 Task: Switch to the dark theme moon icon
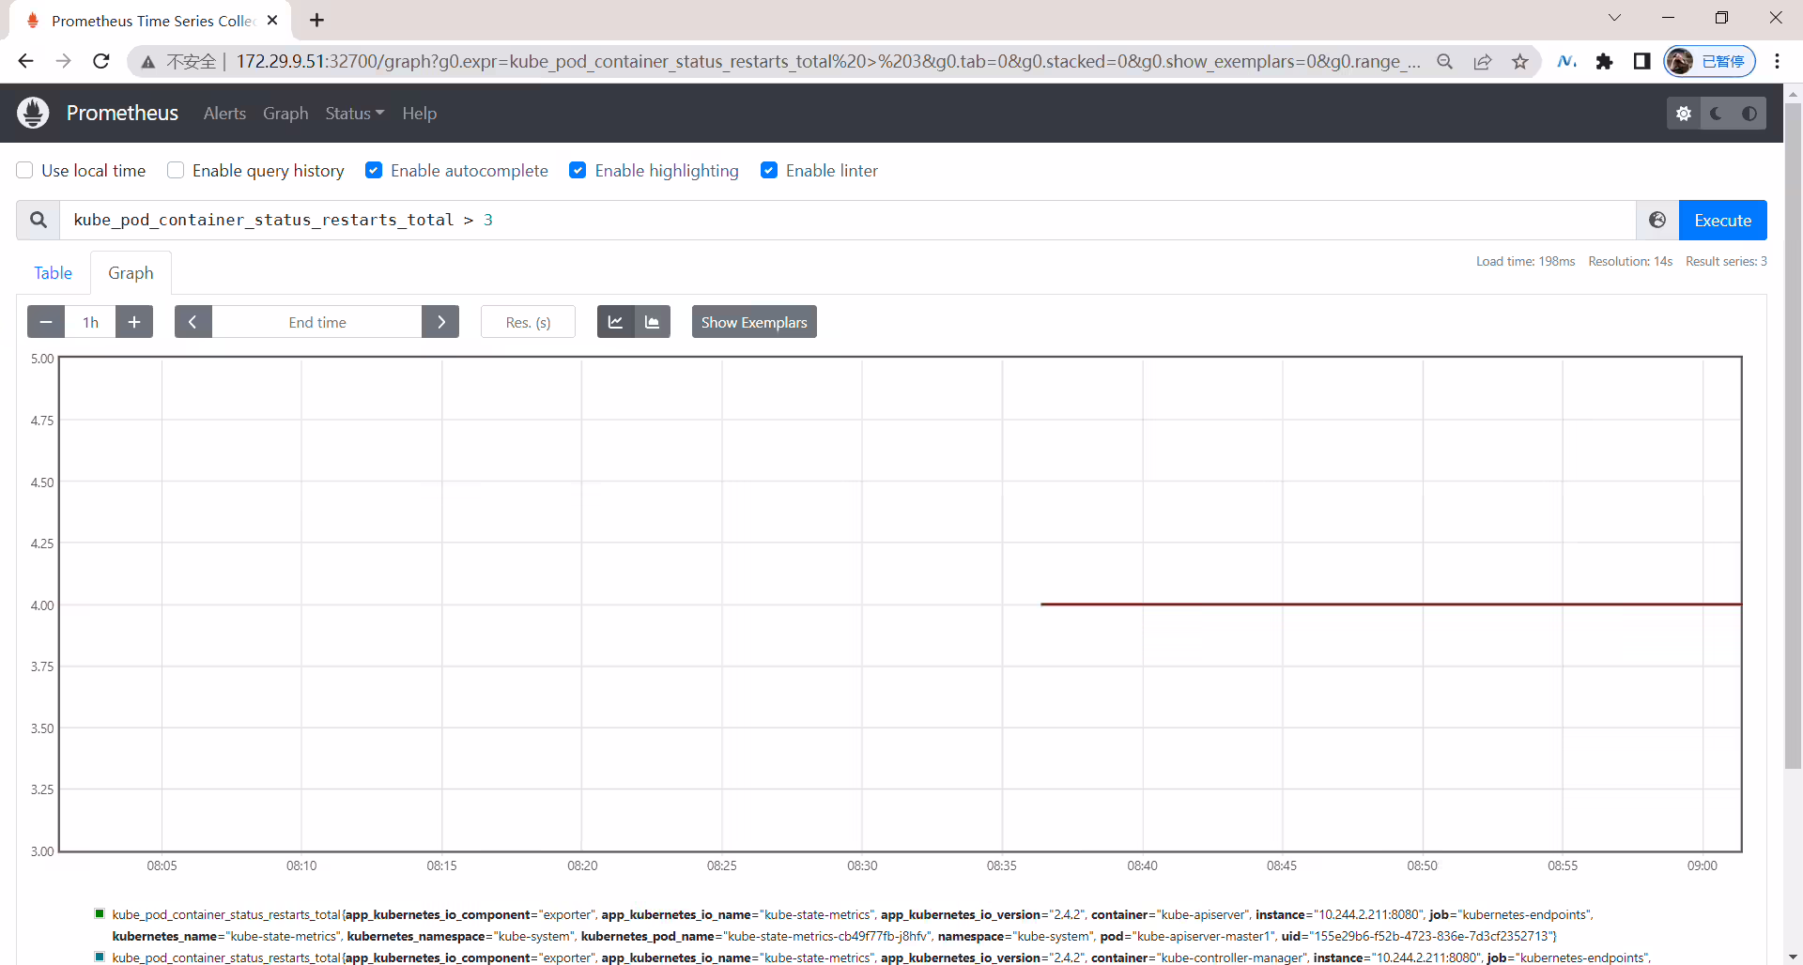1717,114
